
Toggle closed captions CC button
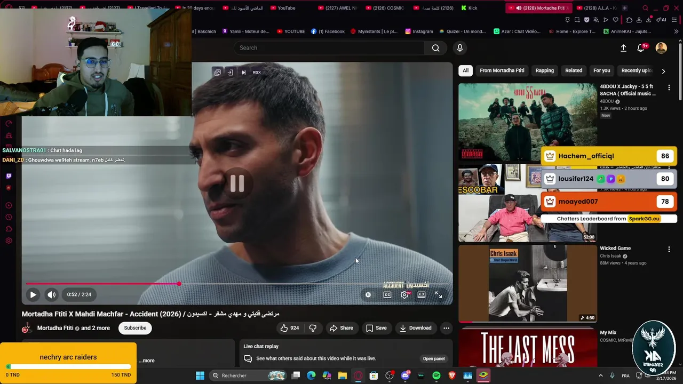point(387,294)
